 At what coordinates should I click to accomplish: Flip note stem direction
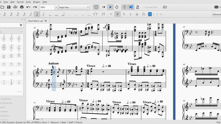[x=144, y=14]
